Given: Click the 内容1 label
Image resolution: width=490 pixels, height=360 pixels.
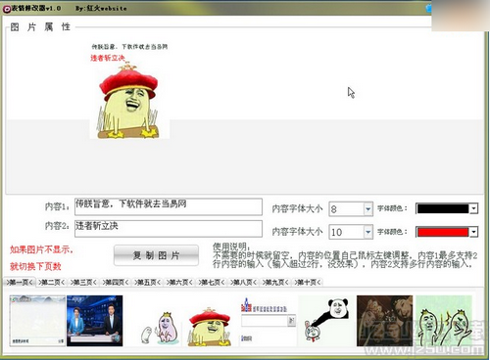Looking at the screenshot, I should click(57, 206).
